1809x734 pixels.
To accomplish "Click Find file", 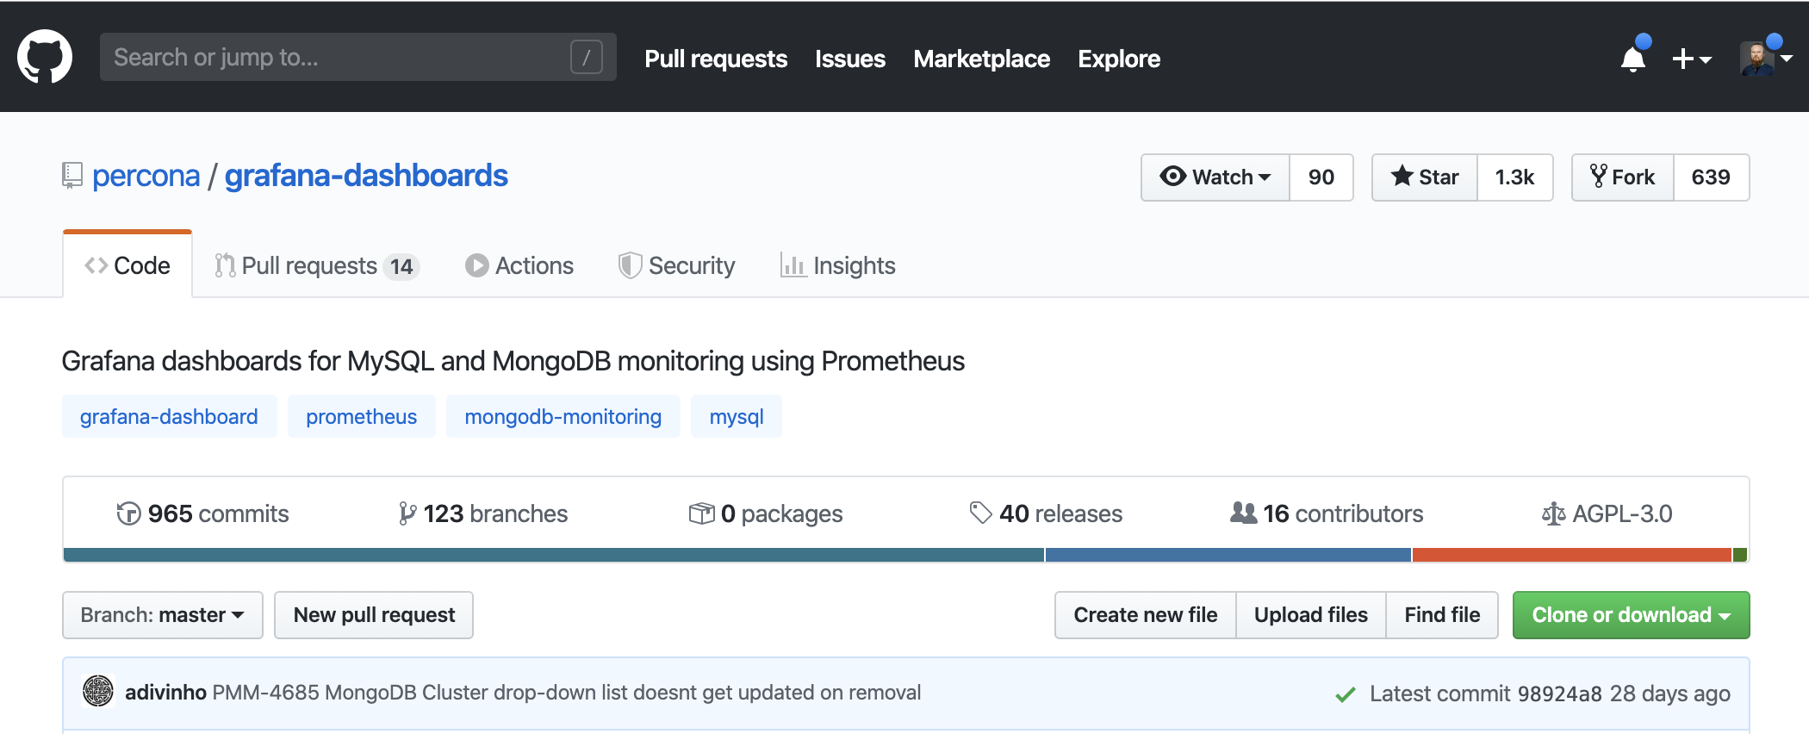I will (x=1442, y=615).
